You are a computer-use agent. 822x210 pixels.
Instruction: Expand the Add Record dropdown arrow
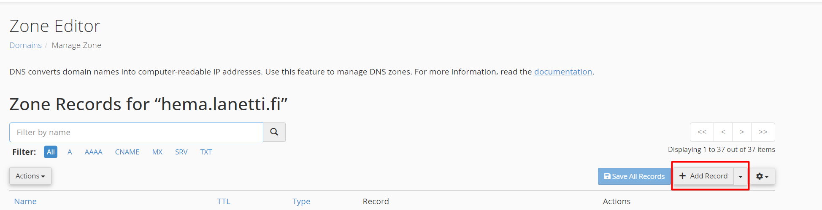741,176
